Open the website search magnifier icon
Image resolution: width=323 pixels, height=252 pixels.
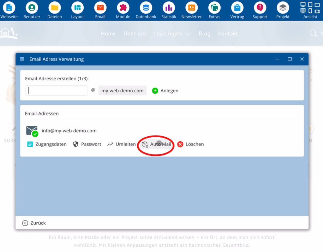313,33
